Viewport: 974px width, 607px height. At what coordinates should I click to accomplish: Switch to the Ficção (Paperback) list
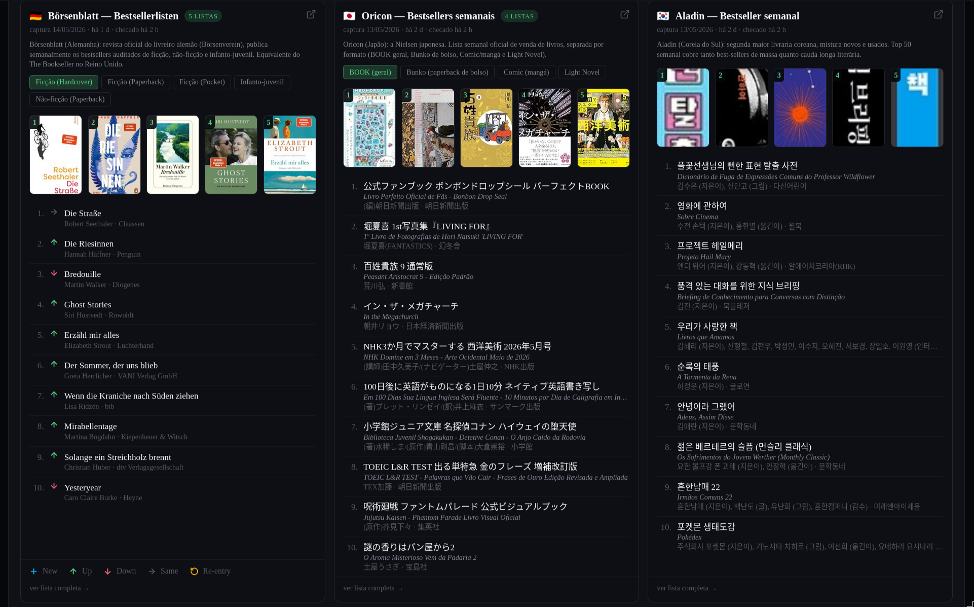(136, 82)
